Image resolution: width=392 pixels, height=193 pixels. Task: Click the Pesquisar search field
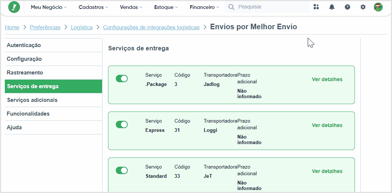(x=267, y=7)
